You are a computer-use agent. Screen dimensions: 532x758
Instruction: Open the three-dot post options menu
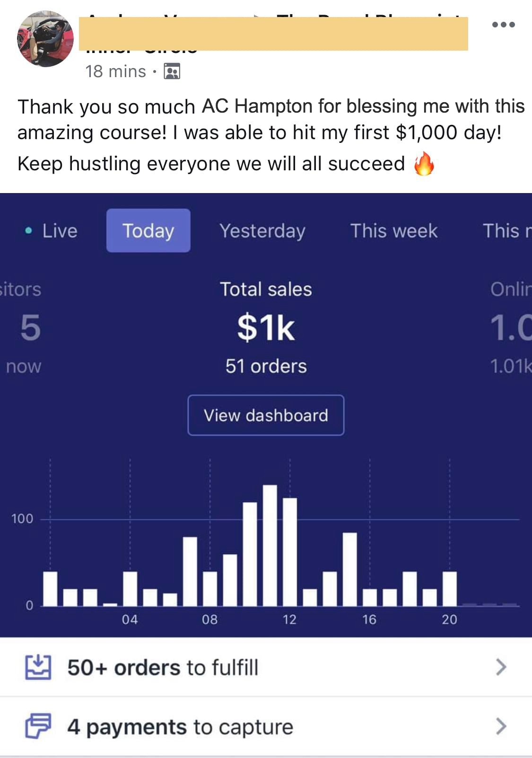point(503,25)
